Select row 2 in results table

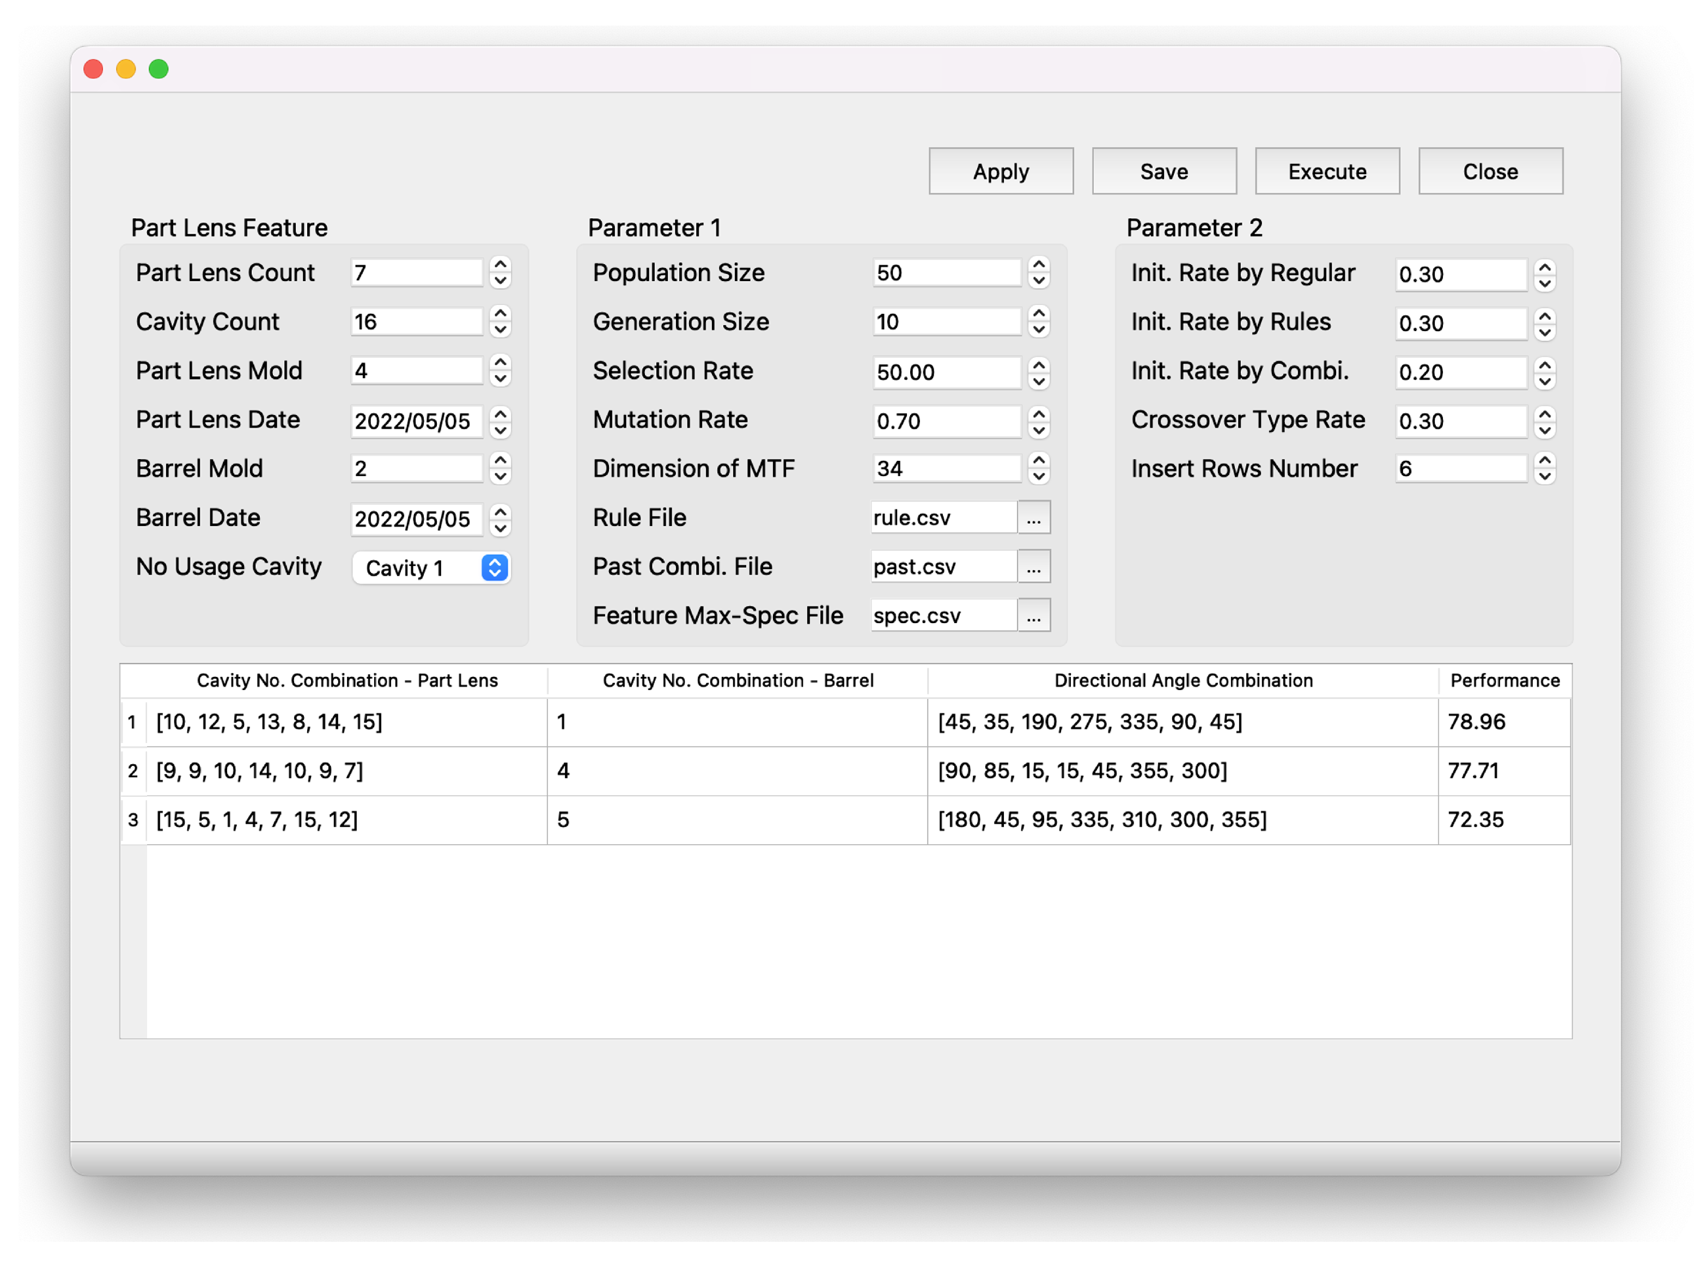pos(133,771)
